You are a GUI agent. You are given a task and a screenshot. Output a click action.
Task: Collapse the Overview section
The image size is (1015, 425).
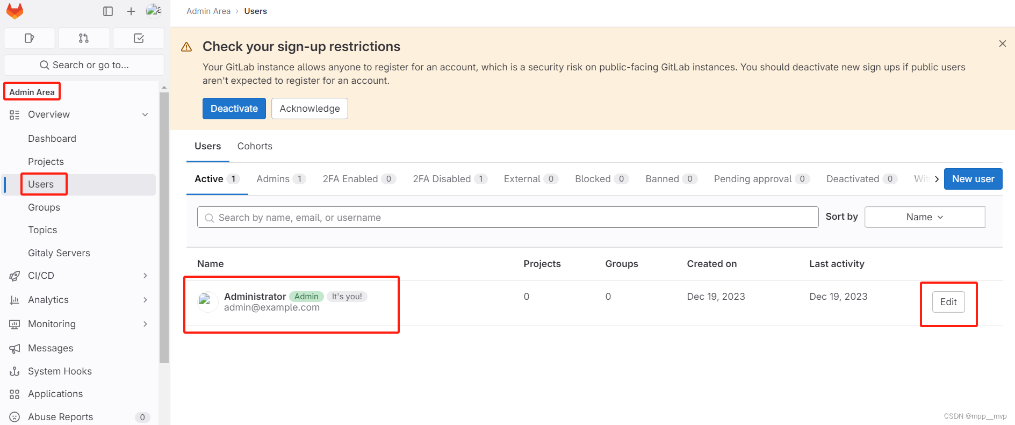coord(145,114)
